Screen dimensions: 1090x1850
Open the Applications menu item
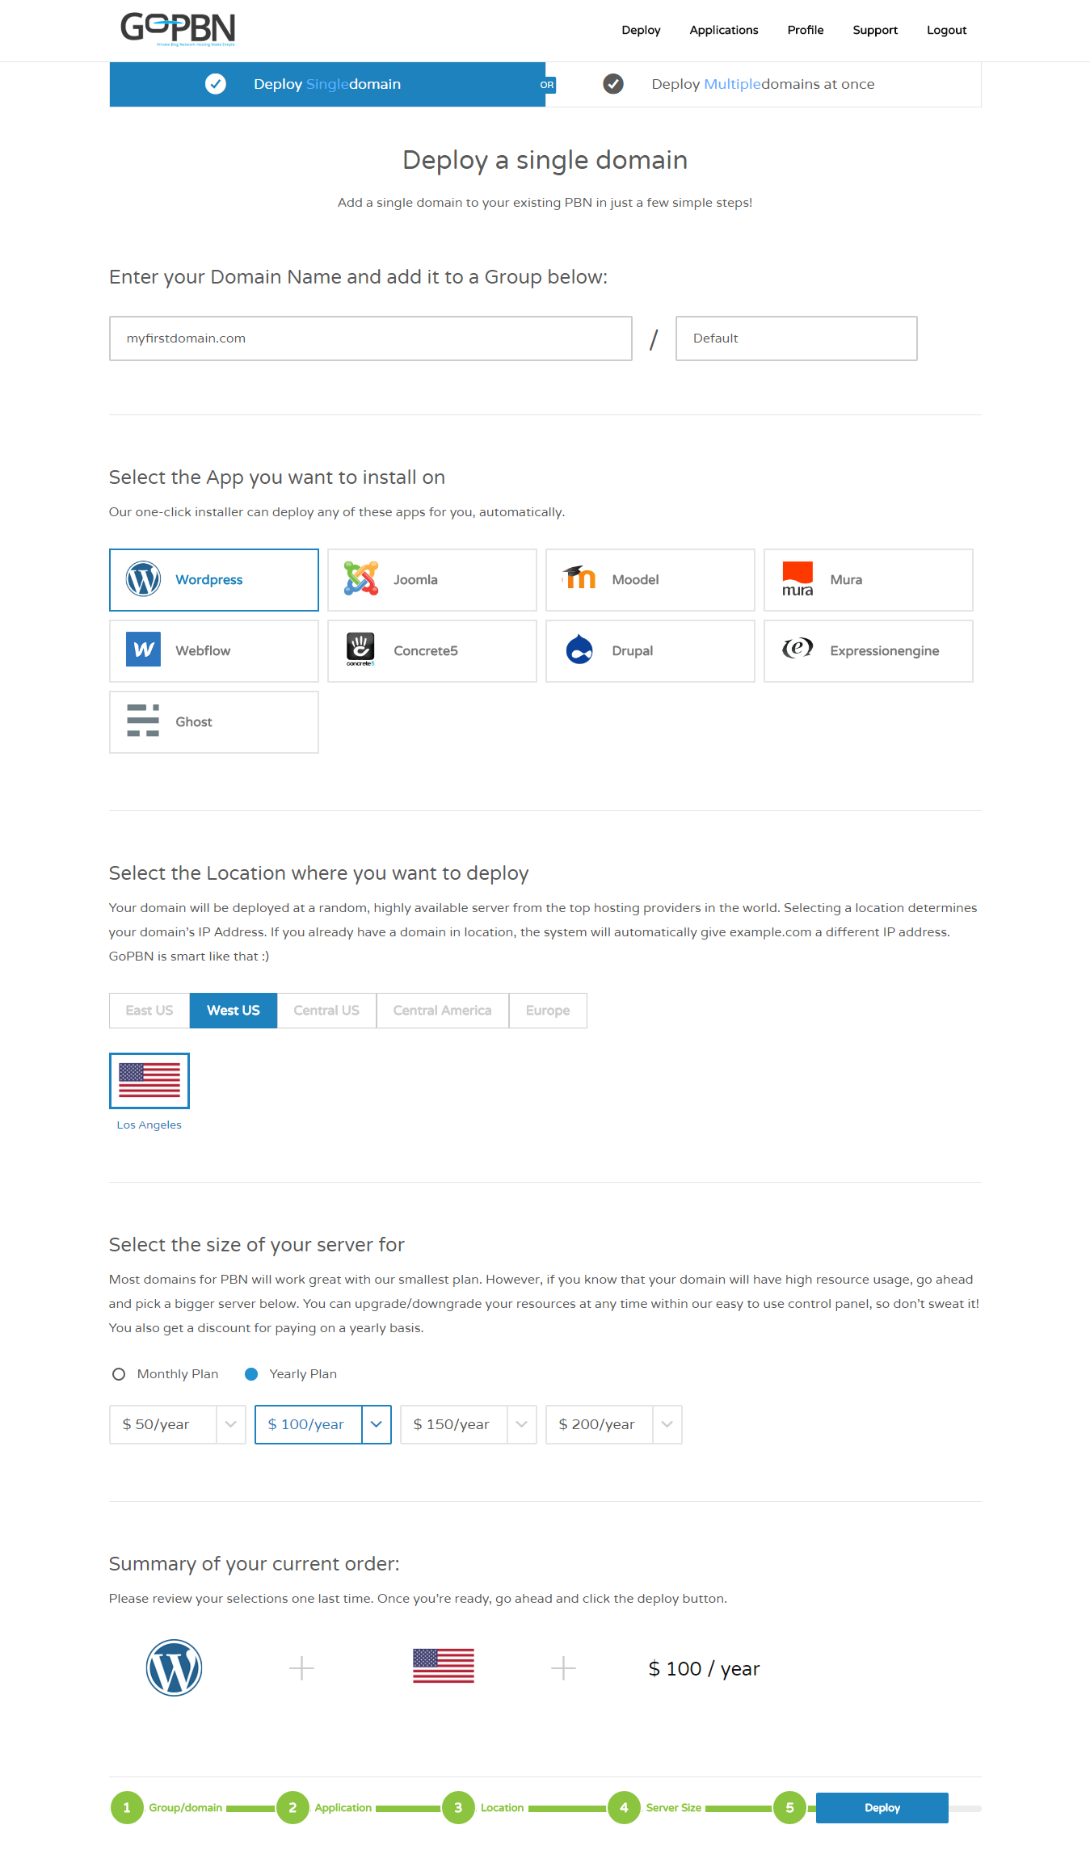tap(724, 30)
